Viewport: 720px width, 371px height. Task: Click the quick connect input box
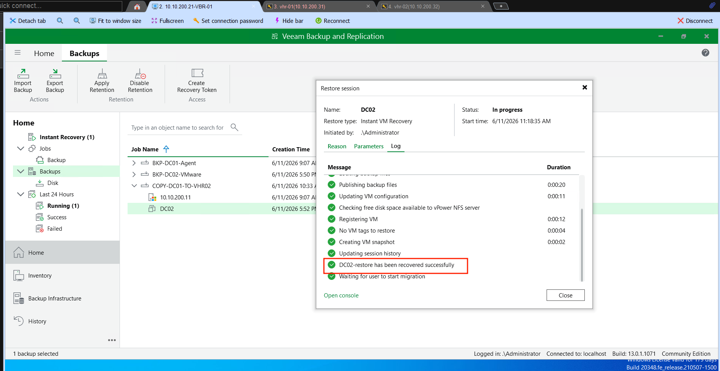click(61, 6)
